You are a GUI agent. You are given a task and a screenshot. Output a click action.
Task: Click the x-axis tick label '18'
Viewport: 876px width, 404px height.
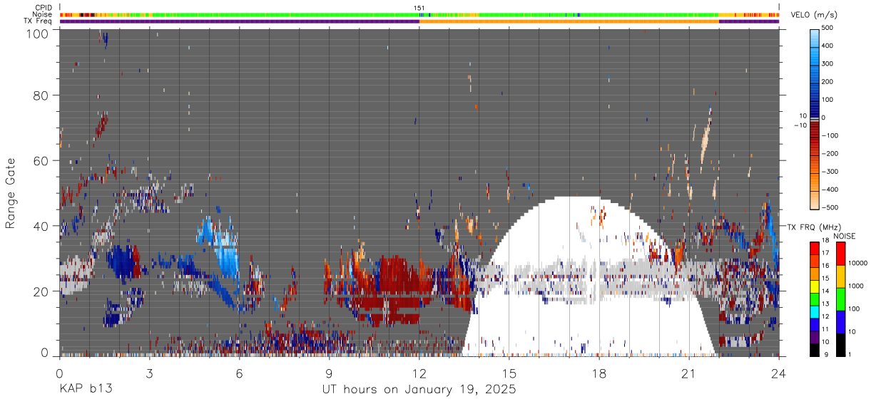tap(599, 373)
